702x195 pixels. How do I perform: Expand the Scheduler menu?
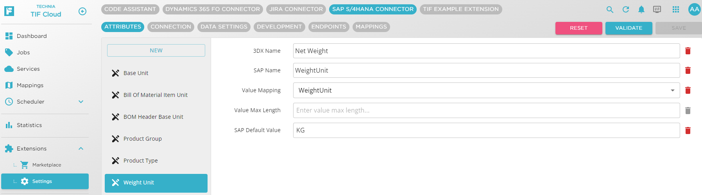pos(81,102)
